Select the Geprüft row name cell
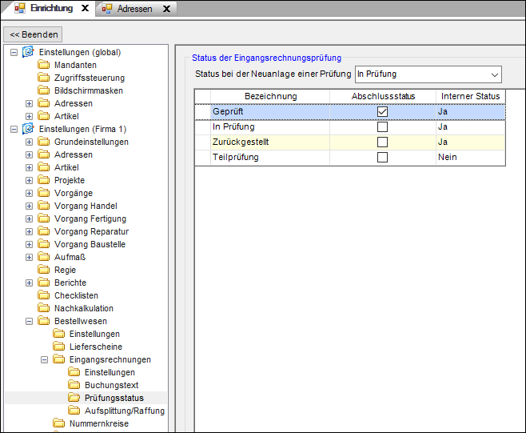This screenshot has height=433, width=526. click(x=270, y=111)
